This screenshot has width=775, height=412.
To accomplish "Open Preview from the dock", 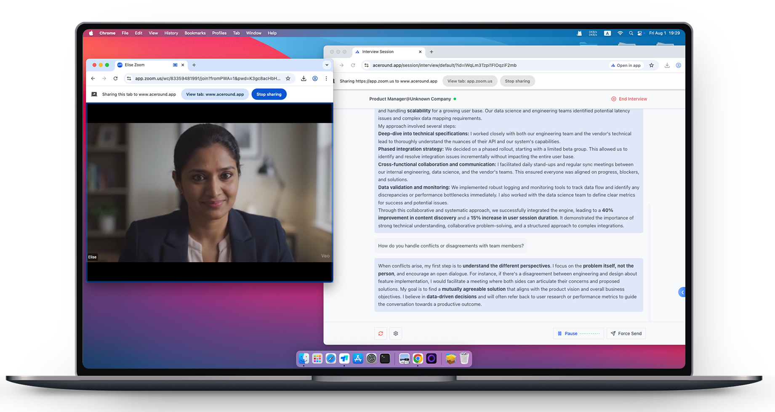I will click(x=404, y=359).
